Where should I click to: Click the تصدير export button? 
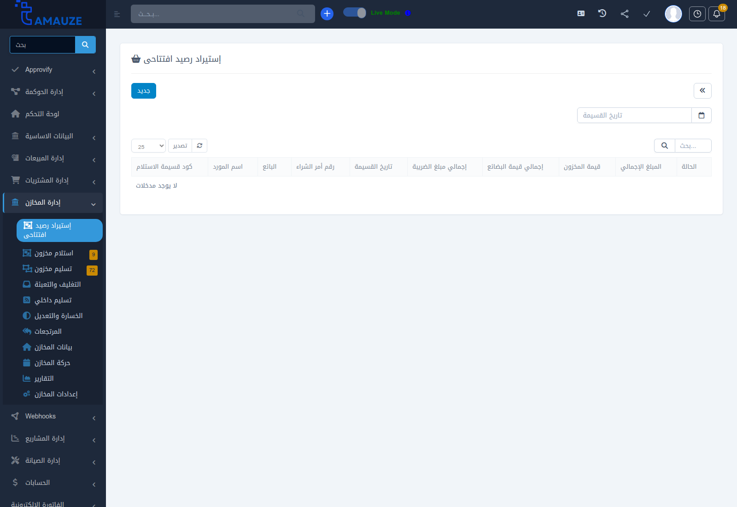(180, 146)
